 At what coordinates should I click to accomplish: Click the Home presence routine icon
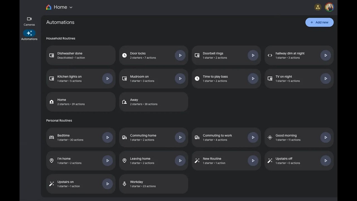pos(52,102)
